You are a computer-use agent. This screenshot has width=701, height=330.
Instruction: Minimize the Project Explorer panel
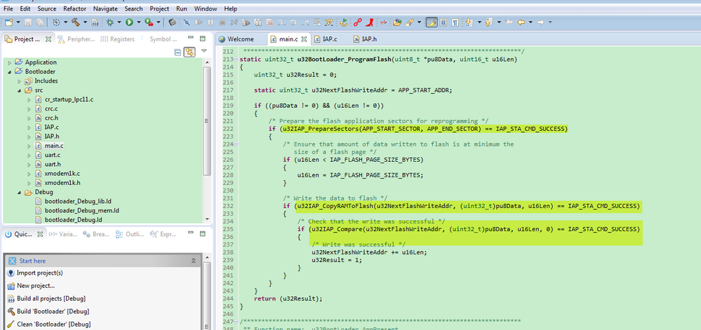click(191, 39)
